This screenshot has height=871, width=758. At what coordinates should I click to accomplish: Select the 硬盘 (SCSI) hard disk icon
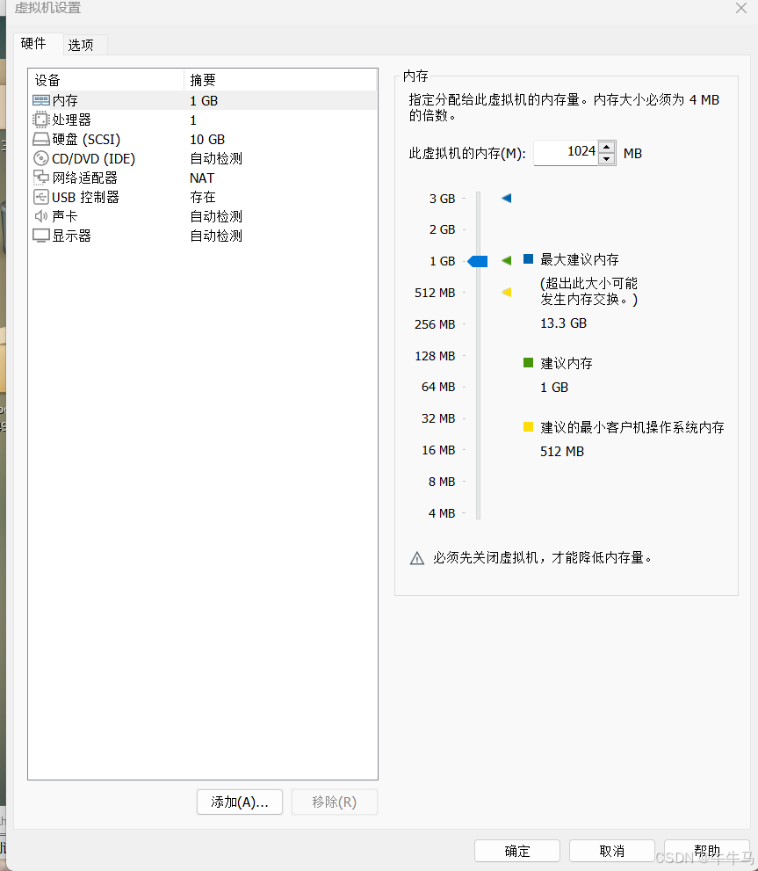click(41, 139)
